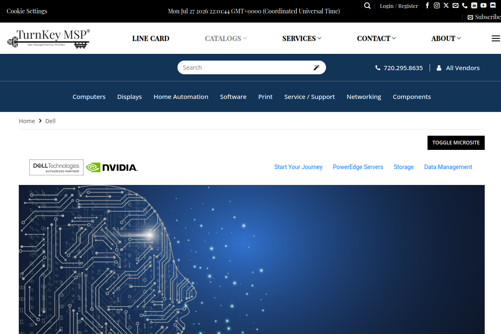501x334 pixels.
Task: Expand the CONTACT dropdown menu
Action: coord(377,38)
